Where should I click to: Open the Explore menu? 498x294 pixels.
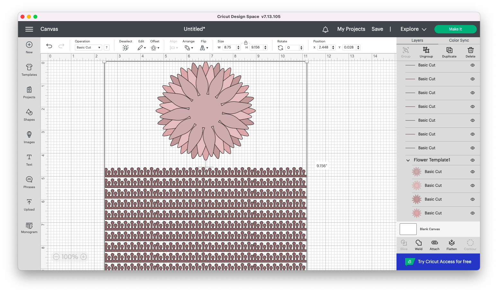coord(413,29)
